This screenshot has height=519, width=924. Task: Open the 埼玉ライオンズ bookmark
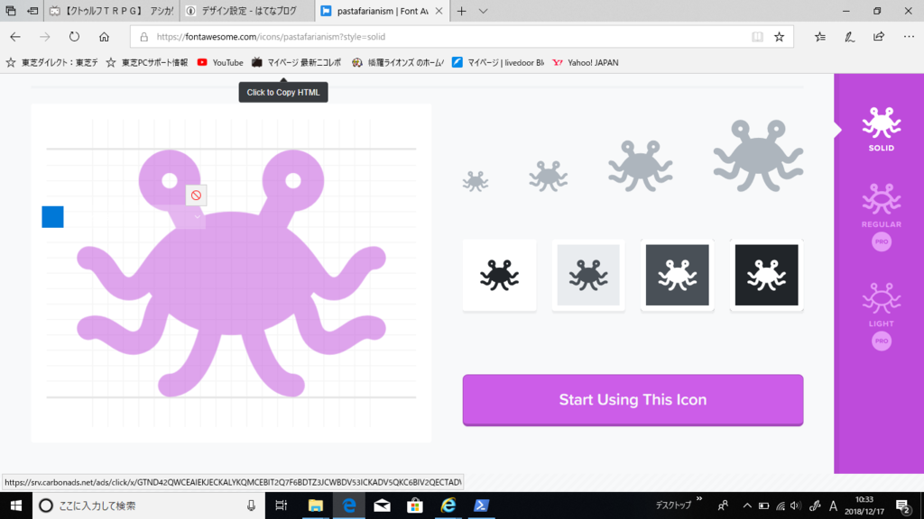[398, 62]
